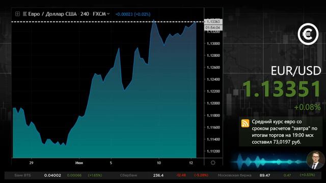Click the 0.04002 ticker price
Image resolution: width=326 pixels, height=183 pixels.
pos(52,175)
